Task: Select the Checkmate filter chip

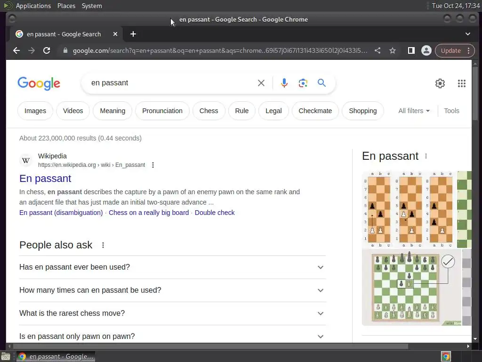Action: click(x=315, y=111)
